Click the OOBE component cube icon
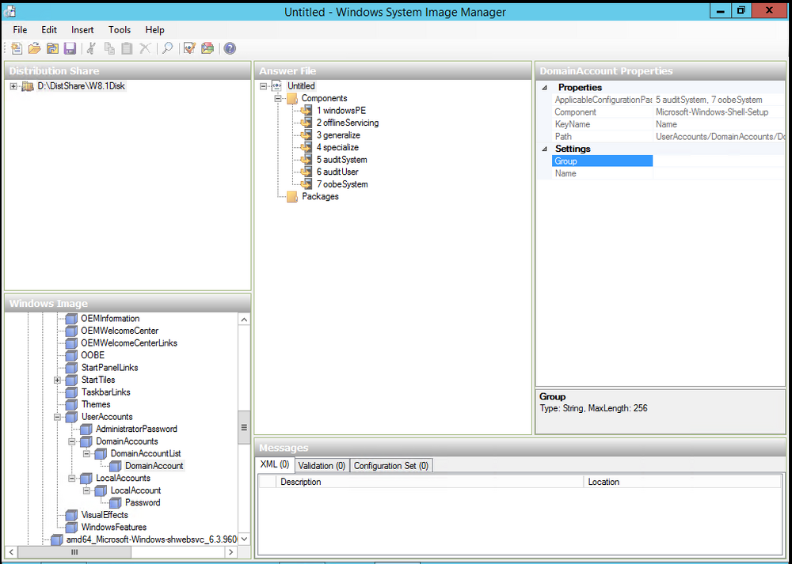Viewport: 792px width, 564px height. [x=72, y=356]
